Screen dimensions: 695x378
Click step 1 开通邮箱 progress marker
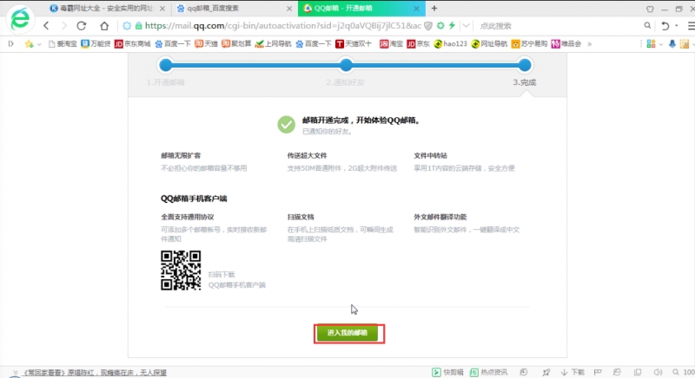tap(166, 65)
